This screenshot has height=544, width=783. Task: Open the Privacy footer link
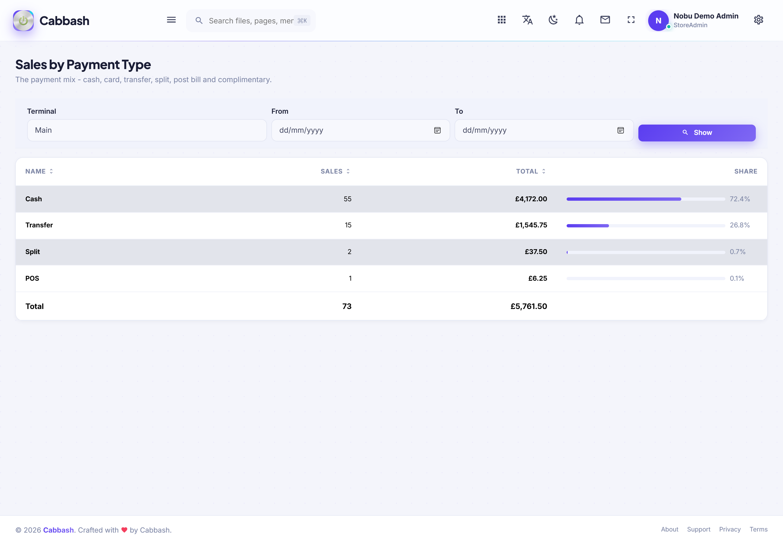pos(730,529)
